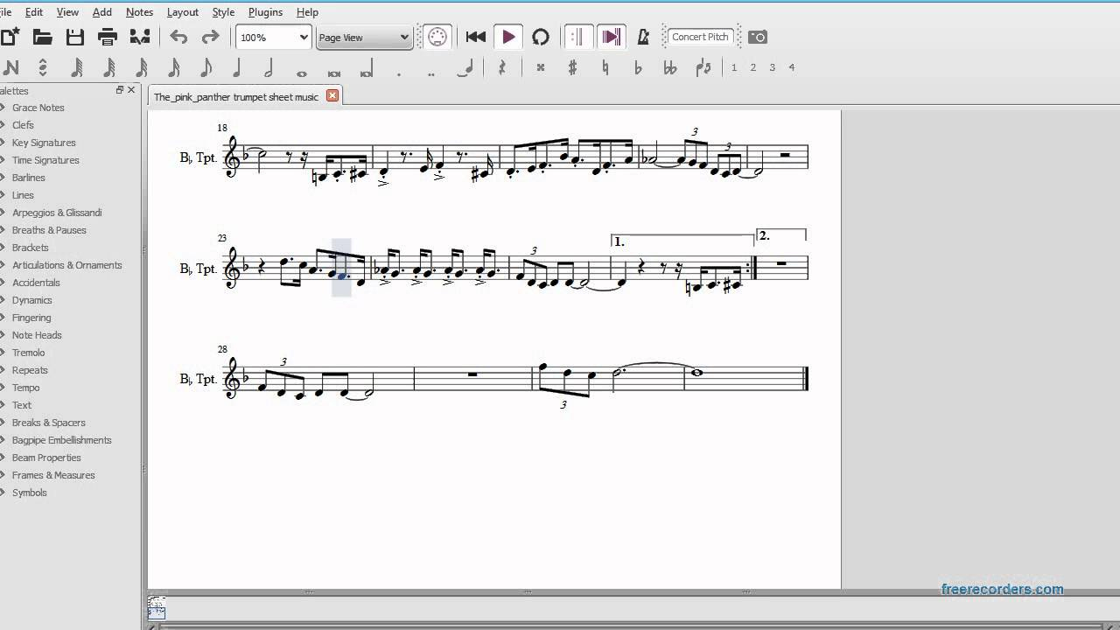Add a single augmentation dot
Screen dimensions: 1120x630
399,73
